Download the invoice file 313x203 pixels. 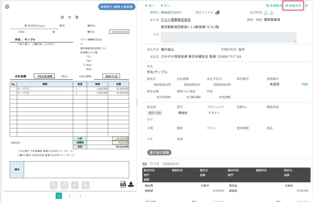tap(131, 184)
